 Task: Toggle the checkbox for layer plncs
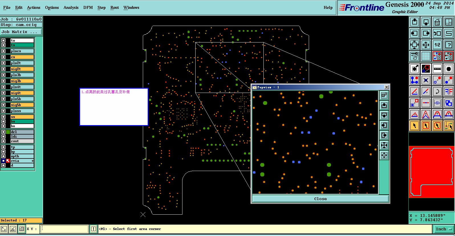click(x=3, y=51)
